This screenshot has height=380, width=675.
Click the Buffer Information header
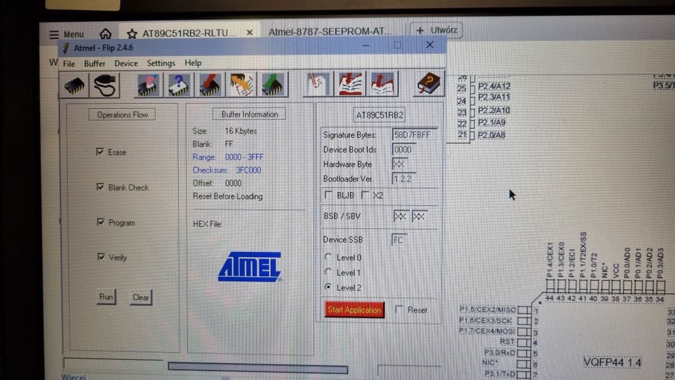point(250,114)
